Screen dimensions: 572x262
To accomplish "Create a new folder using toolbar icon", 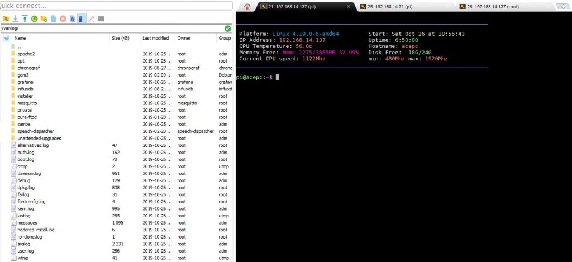I will tap(44, 18).
